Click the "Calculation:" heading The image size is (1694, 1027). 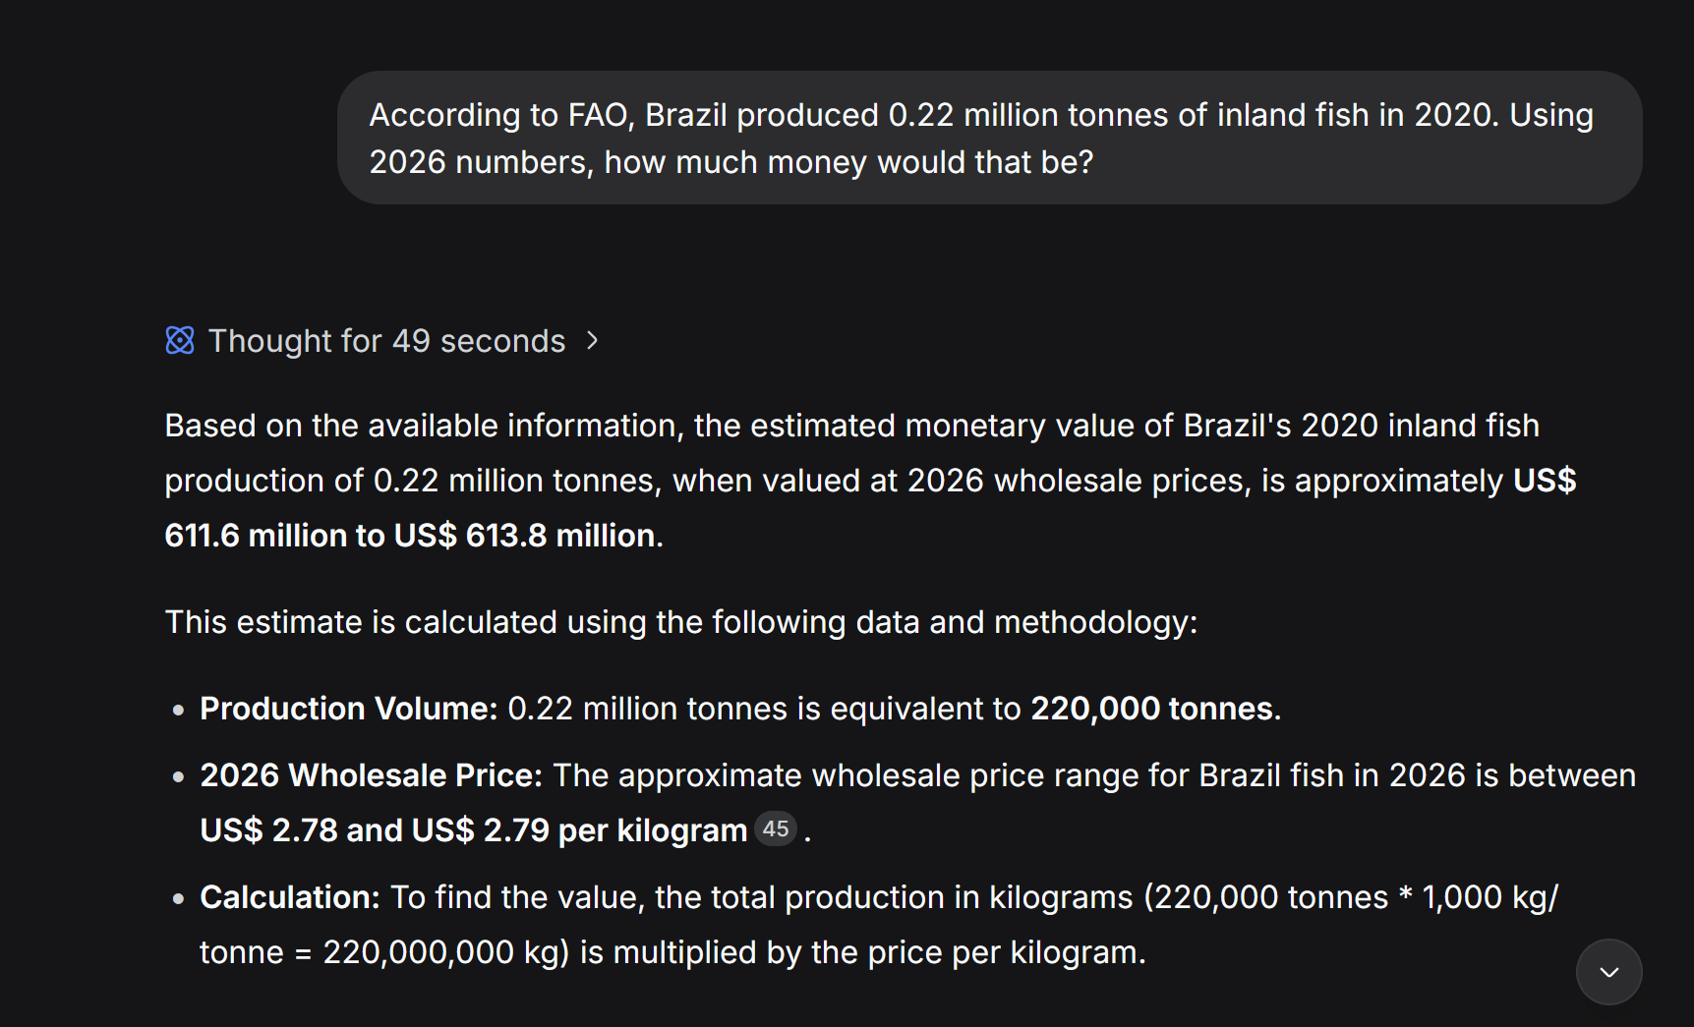pyautogui.click(x=289, y=897)
